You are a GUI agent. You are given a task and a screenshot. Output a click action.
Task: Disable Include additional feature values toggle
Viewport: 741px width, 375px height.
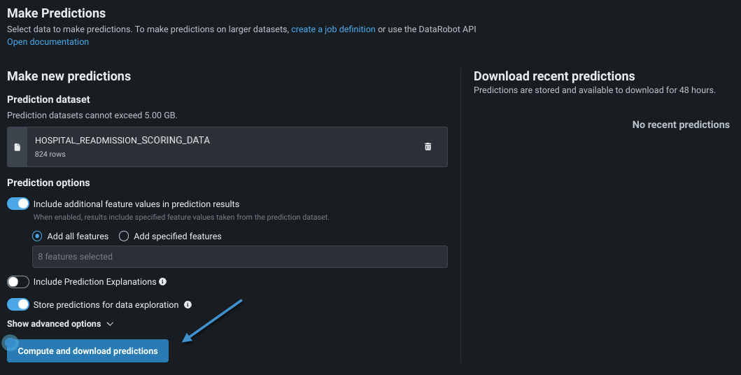click(x=18, y=204)
